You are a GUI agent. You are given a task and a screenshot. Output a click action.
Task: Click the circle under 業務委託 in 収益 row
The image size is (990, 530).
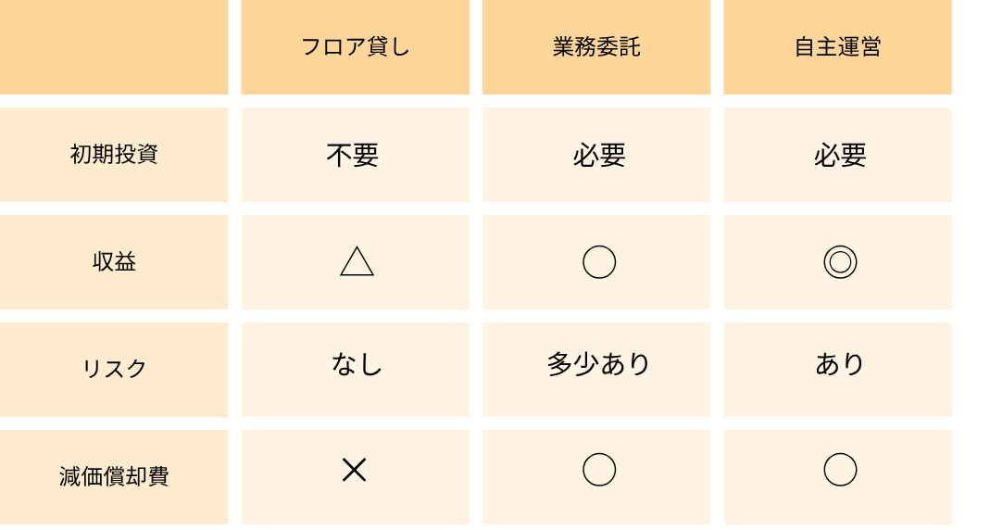point(598,261)
